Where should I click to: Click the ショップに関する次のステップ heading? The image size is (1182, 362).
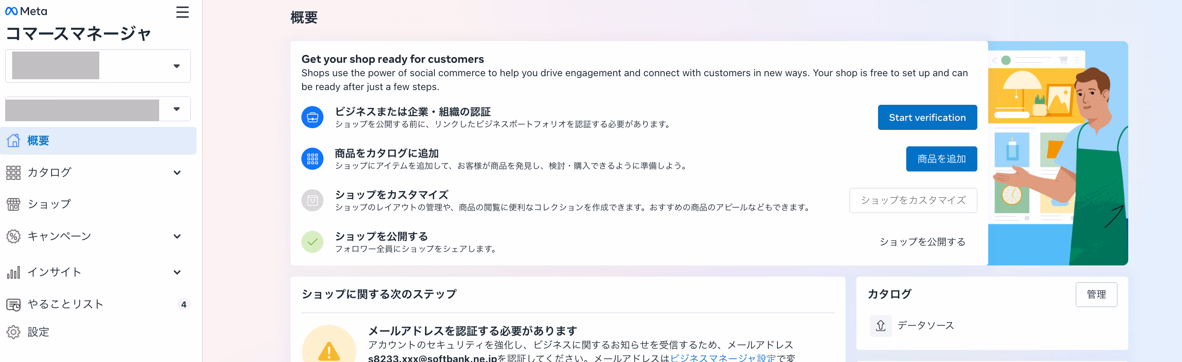coord(379,294)
